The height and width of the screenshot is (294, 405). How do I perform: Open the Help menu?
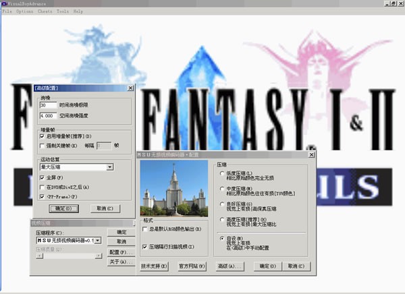(x=78, y=11)
